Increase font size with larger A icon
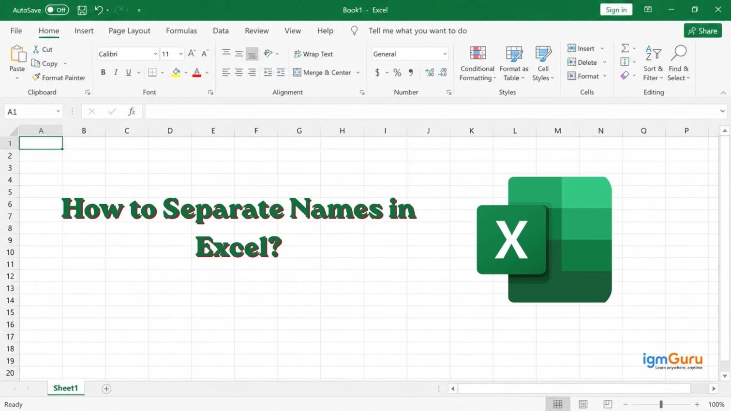The height and width of the screenshot is (411, 731). click(192, 54)
